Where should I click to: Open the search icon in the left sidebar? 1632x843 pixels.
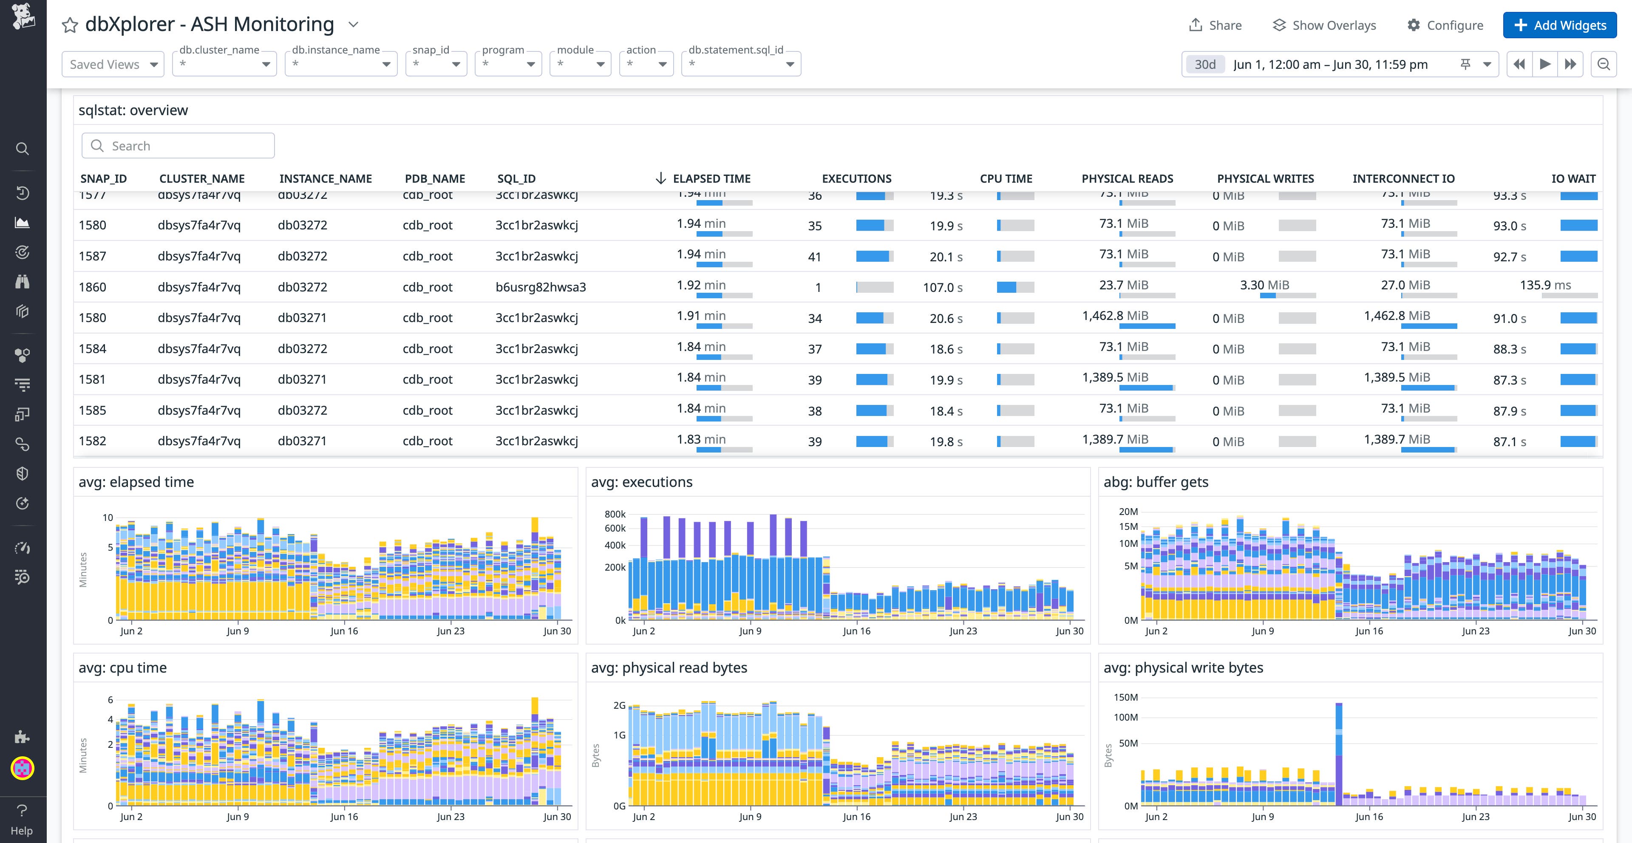pyautogui.click(x=23, y=148)
